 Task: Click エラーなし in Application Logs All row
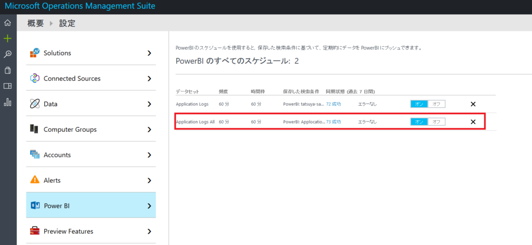click(367, 122)
